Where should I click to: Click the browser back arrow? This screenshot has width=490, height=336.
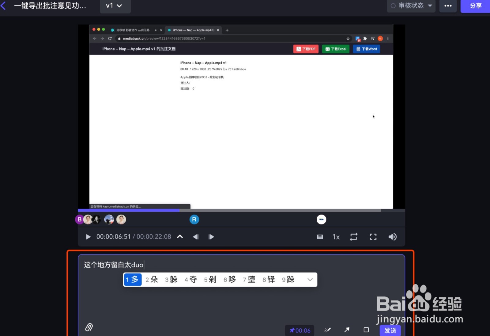pyautogui.click(x=95, y=39)
